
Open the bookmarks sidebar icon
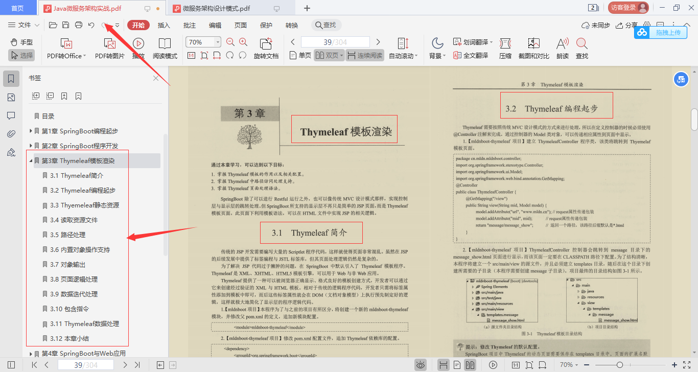coord(11,79)
